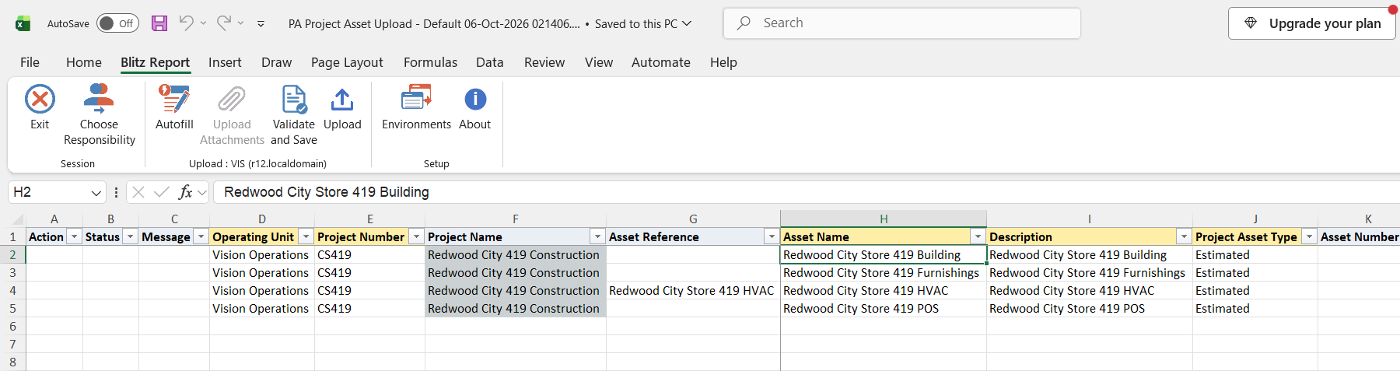Click the Excel app icon

pyautogui.click(x=23, y=23)
